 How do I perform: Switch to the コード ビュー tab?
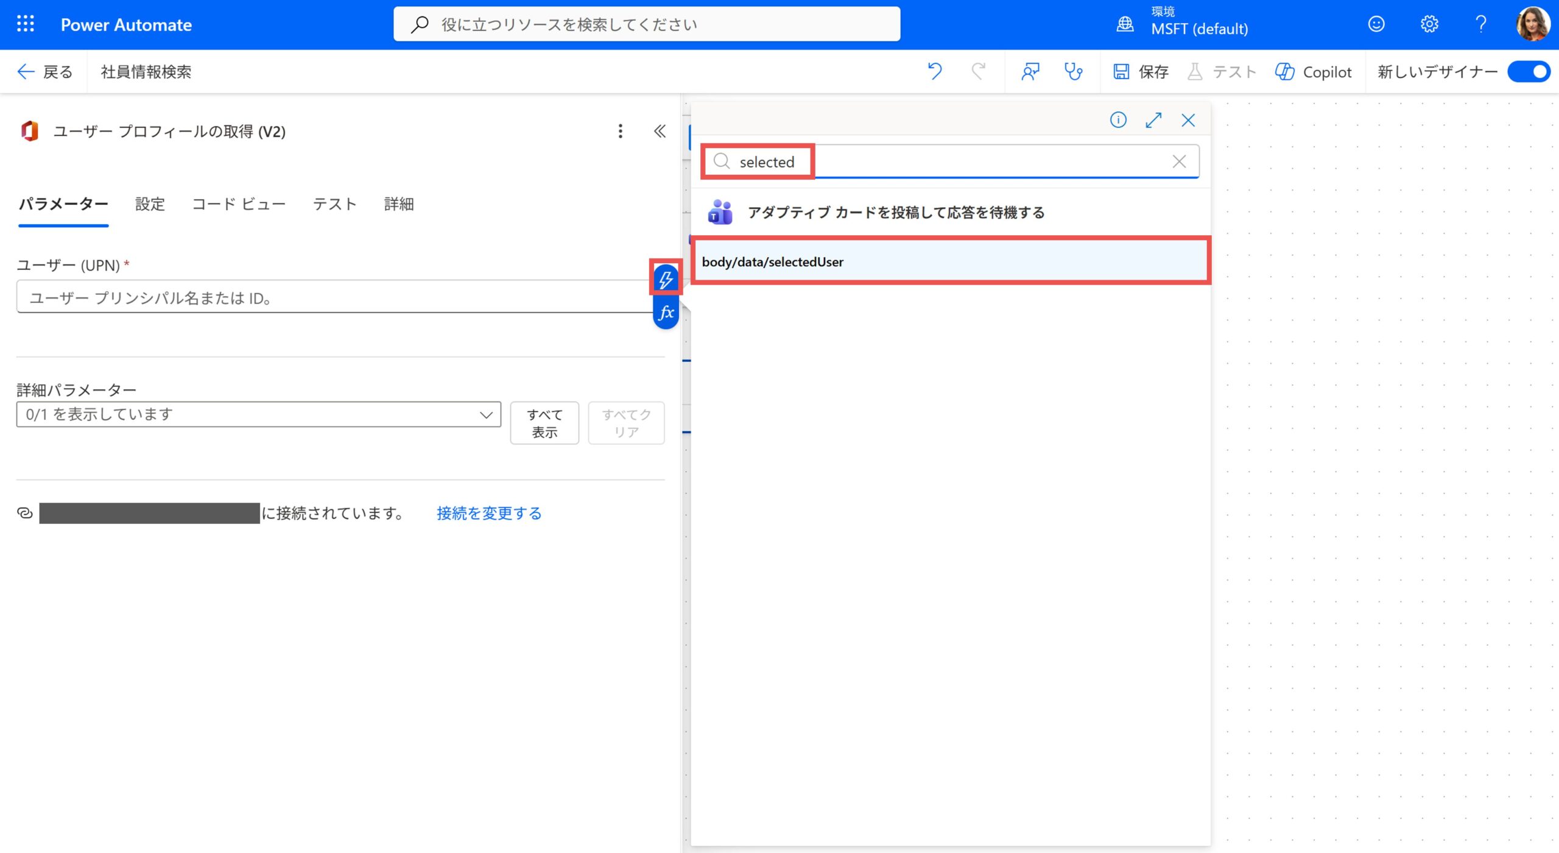[x=239, y=204]
